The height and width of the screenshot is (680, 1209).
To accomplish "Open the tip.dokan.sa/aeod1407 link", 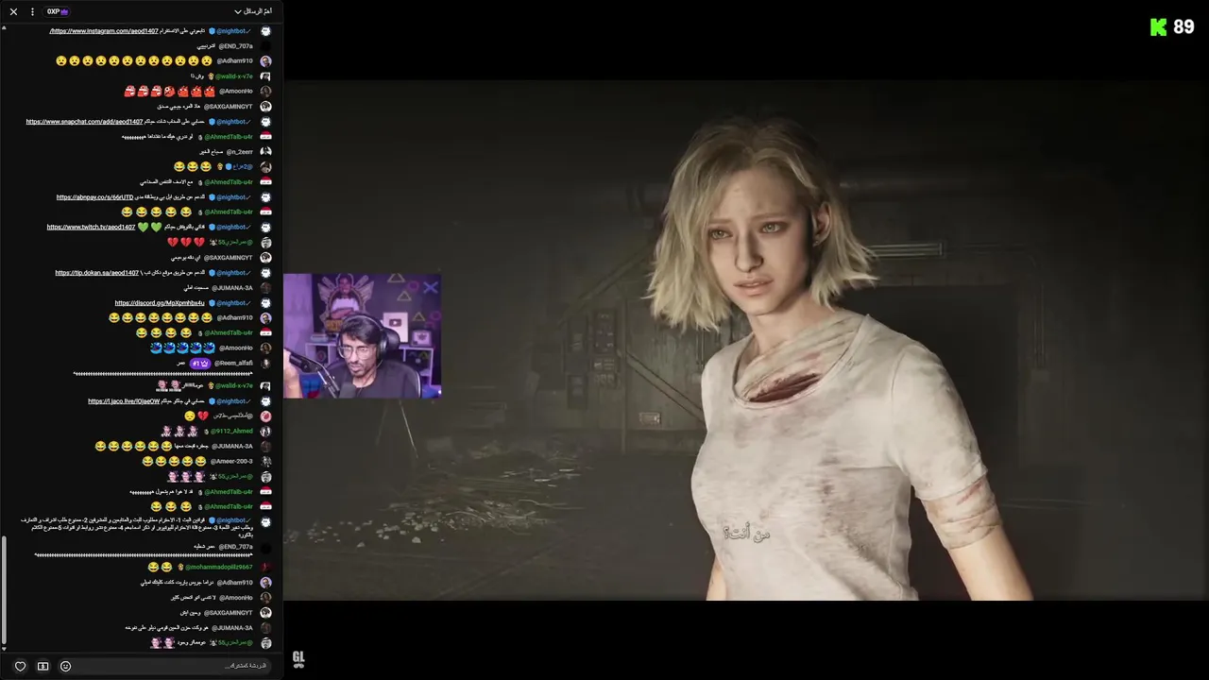I will pyautogui.click(x=96, y=273).
